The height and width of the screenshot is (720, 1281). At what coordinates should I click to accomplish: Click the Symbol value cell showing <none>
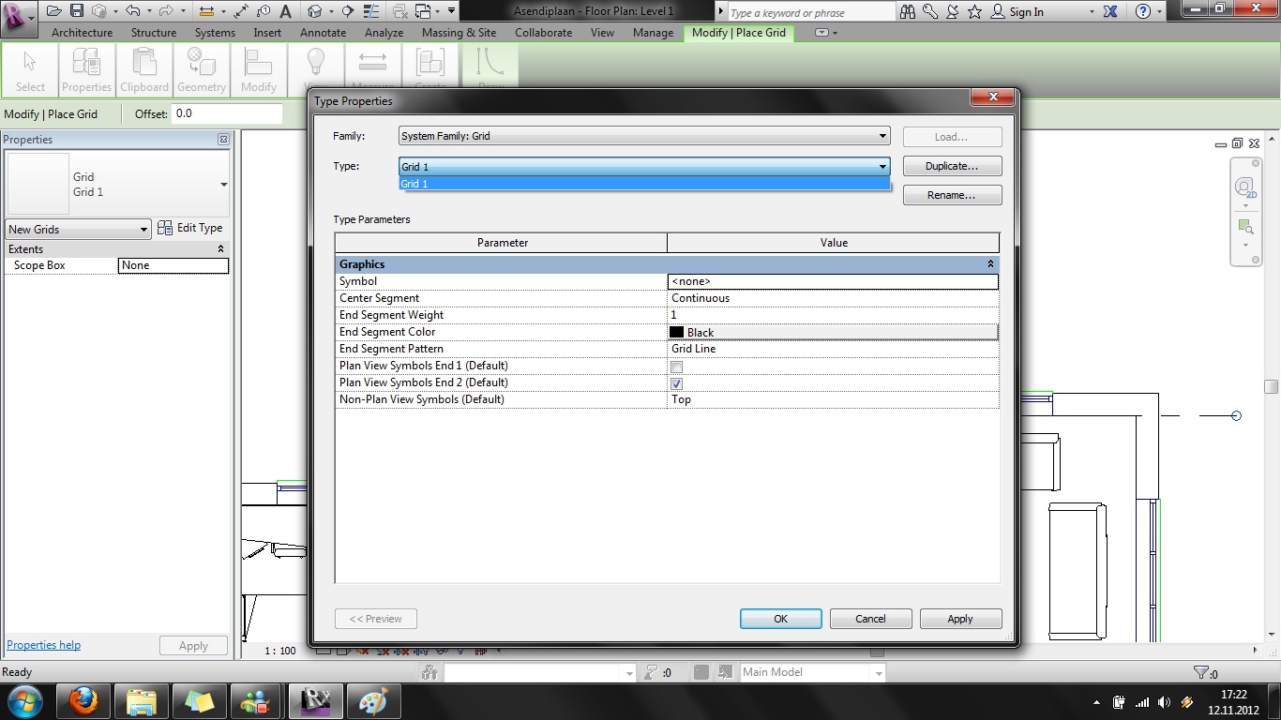tap(833, 281)
